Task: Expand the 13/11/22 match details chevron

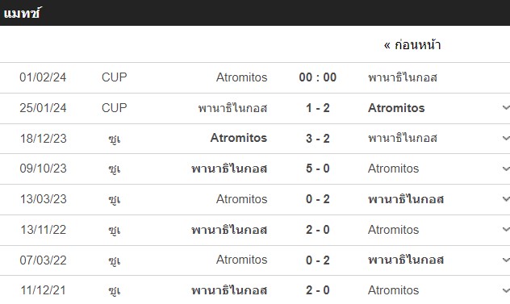Action: point(506,230)
